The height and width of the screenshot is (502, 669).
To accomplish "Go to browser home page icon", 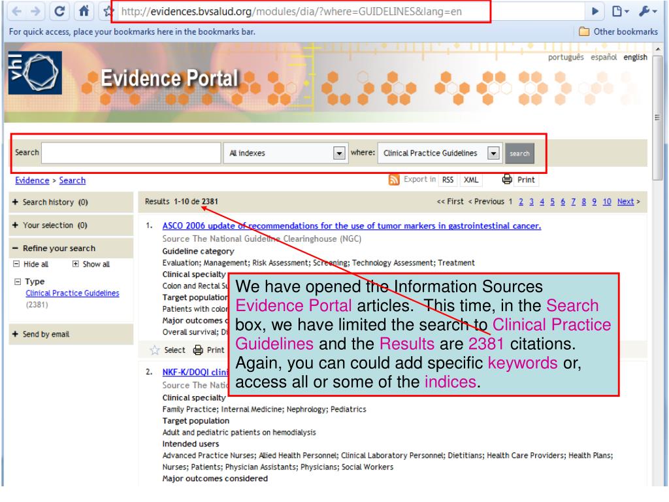I will pyautogui.click(x=84, y=10).
